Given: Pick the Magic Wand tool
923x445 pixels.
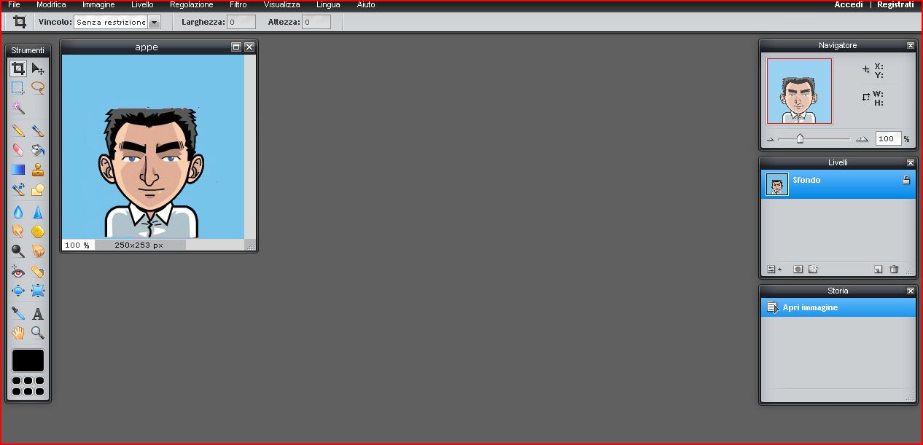Looking at the screenshot, I should 17,108.
